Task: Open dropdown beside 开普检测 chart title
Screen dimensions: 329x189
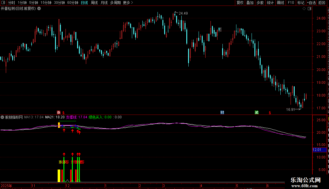Action: pos(39,9)
